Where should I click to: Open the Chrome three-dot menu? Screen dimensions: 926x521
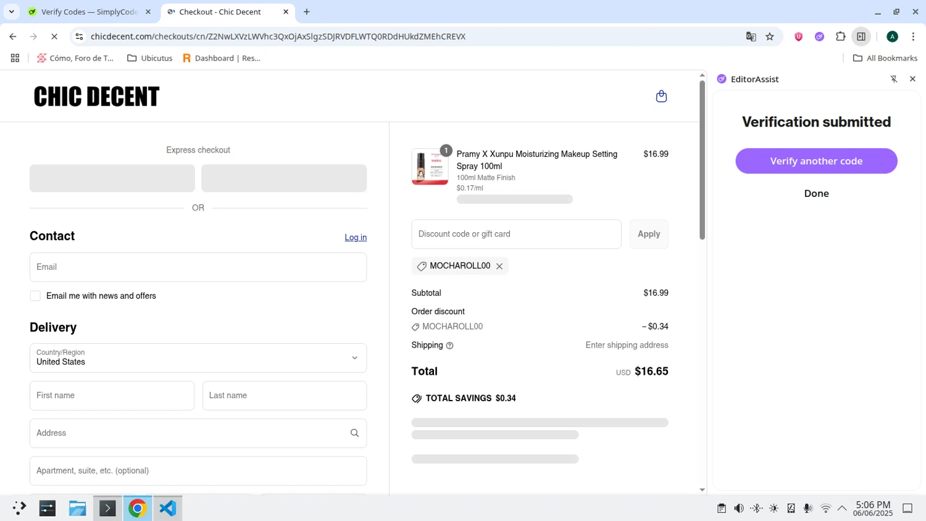pyautogui.click(x=913, y=36)
